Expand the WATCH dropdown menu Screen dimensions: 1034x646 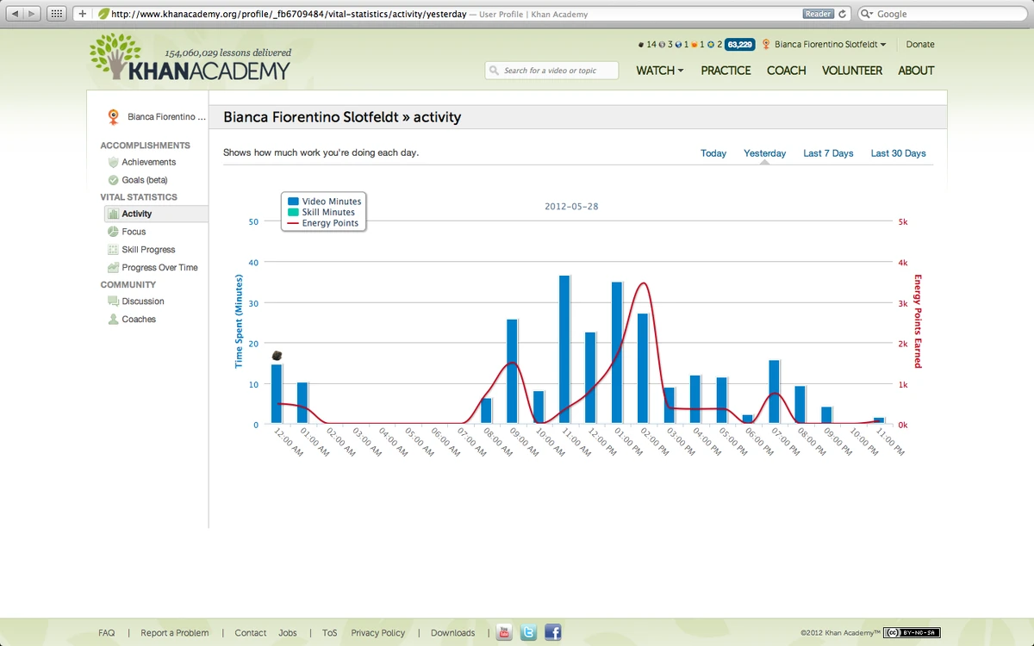click(659, 71)
